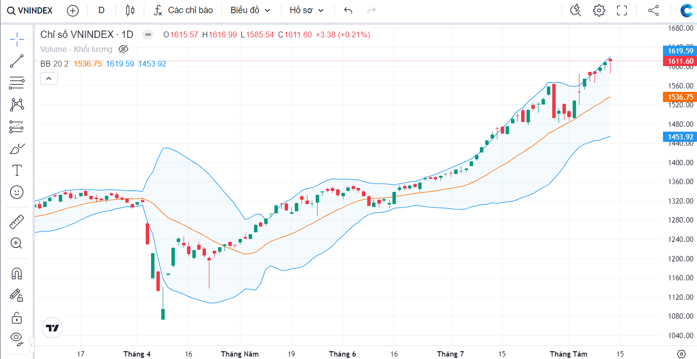
Task: Toggle magnet mode for drawings
Action: (17, 274)
